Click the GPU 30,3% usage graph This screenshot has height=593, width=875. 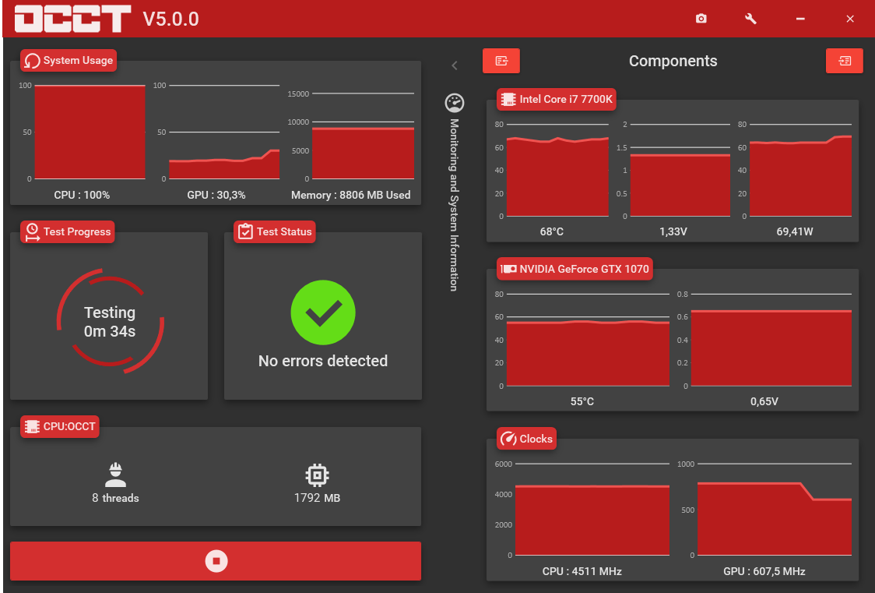(224, 132)
